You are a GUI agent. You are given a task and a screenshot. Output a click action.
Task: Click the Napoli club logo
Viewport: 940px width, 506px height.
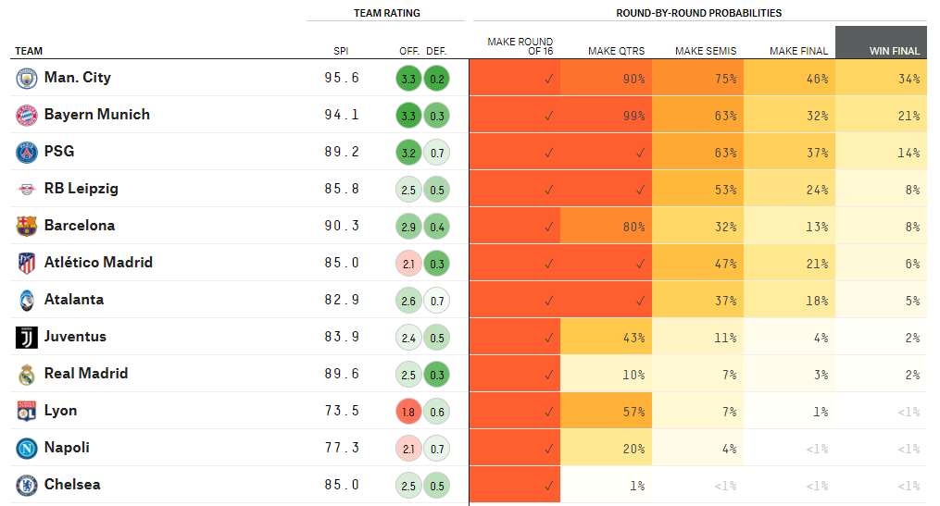tap(26, 449)
